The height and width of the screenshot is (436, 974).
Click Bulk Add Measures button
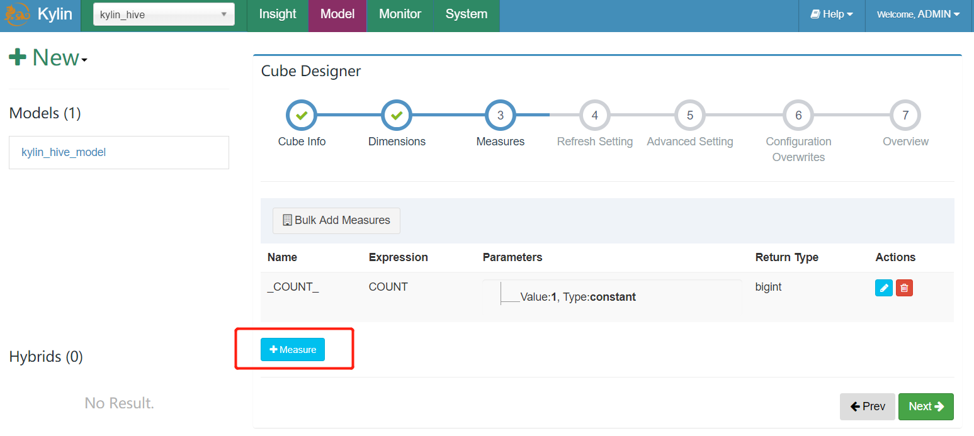tap(336, 220)
